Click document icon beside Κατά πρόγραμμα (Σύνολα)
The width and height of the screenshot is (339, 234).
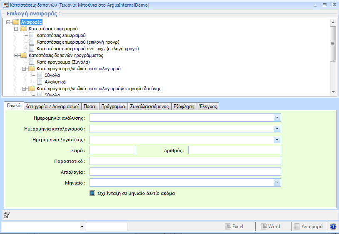[32, 62]
